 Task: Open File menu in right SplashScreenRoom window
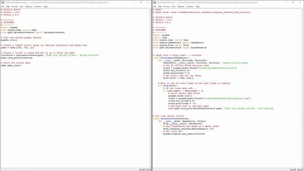(154, 6)
